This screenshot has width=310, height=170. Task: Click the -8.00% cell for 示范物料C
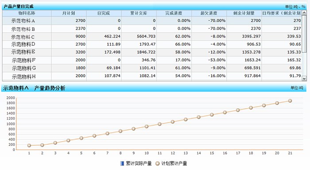[209, 37]
